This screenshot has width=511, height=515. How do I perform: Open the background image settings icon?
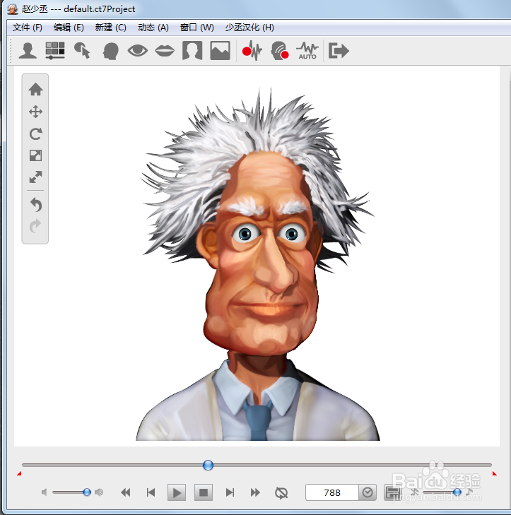point(221,51)
